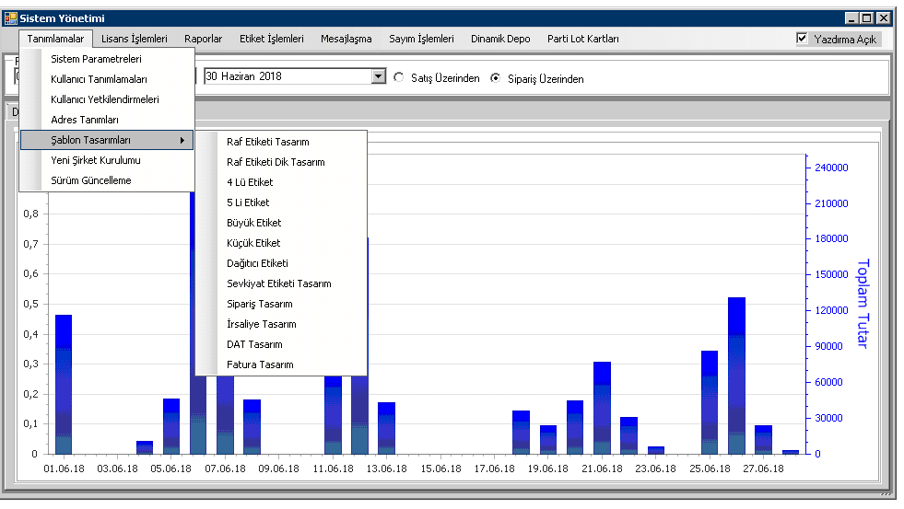Open the Sayım İşlemleri menu
The image size is (904, 509).
421,39
